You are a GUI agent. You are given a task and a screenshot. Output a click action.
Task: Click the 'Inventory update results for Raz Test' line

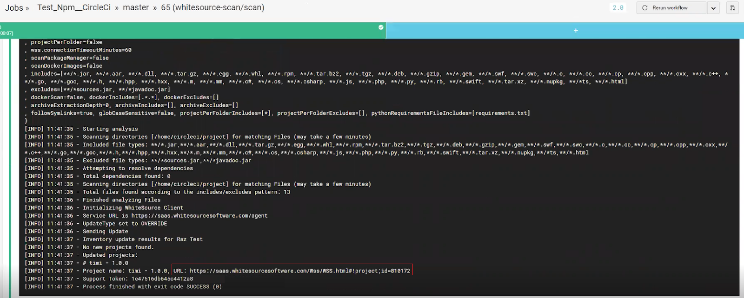[x=142, y=239]
